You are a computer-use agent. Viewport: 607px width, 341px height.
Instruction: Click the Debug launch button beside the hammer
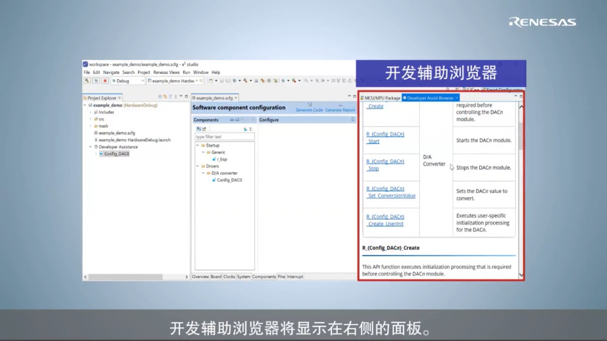[96, 81]
